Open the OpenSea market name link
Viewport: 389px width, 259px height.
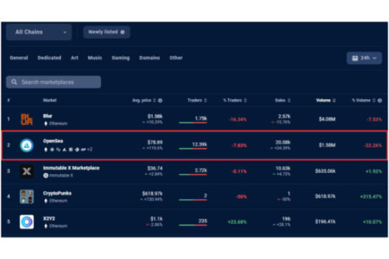click(x=53, y=141)
